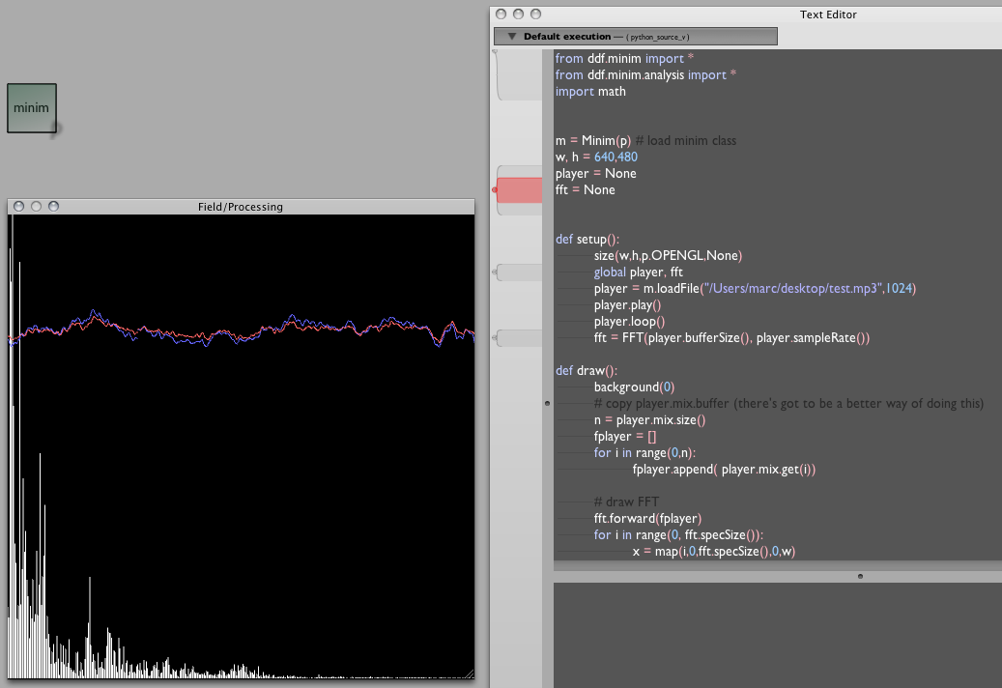Click the vertical divider dot left of code
The height and width of the screenshot is (688, 1002).
click(548, 403)
